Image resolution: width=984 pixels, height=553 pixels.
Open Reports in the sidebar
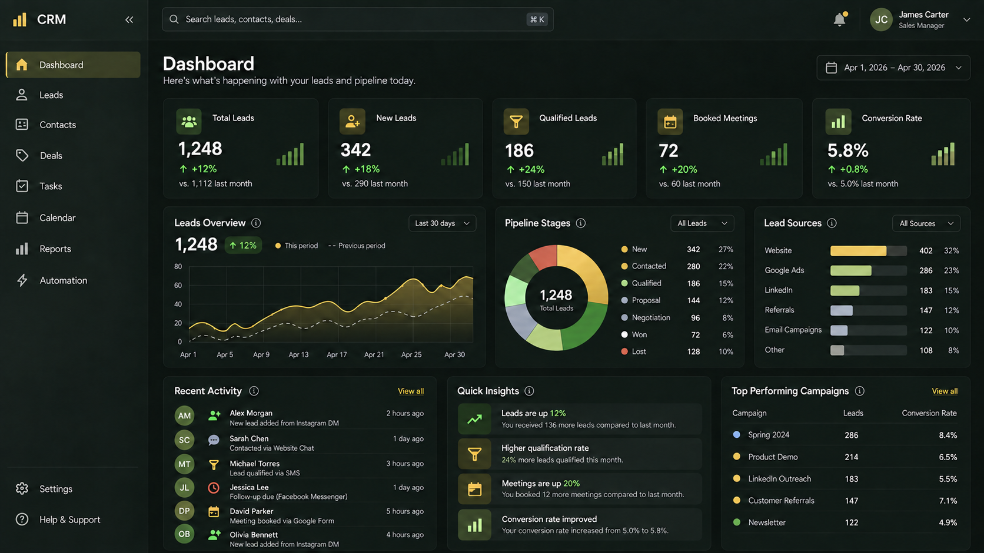point(73,249)
